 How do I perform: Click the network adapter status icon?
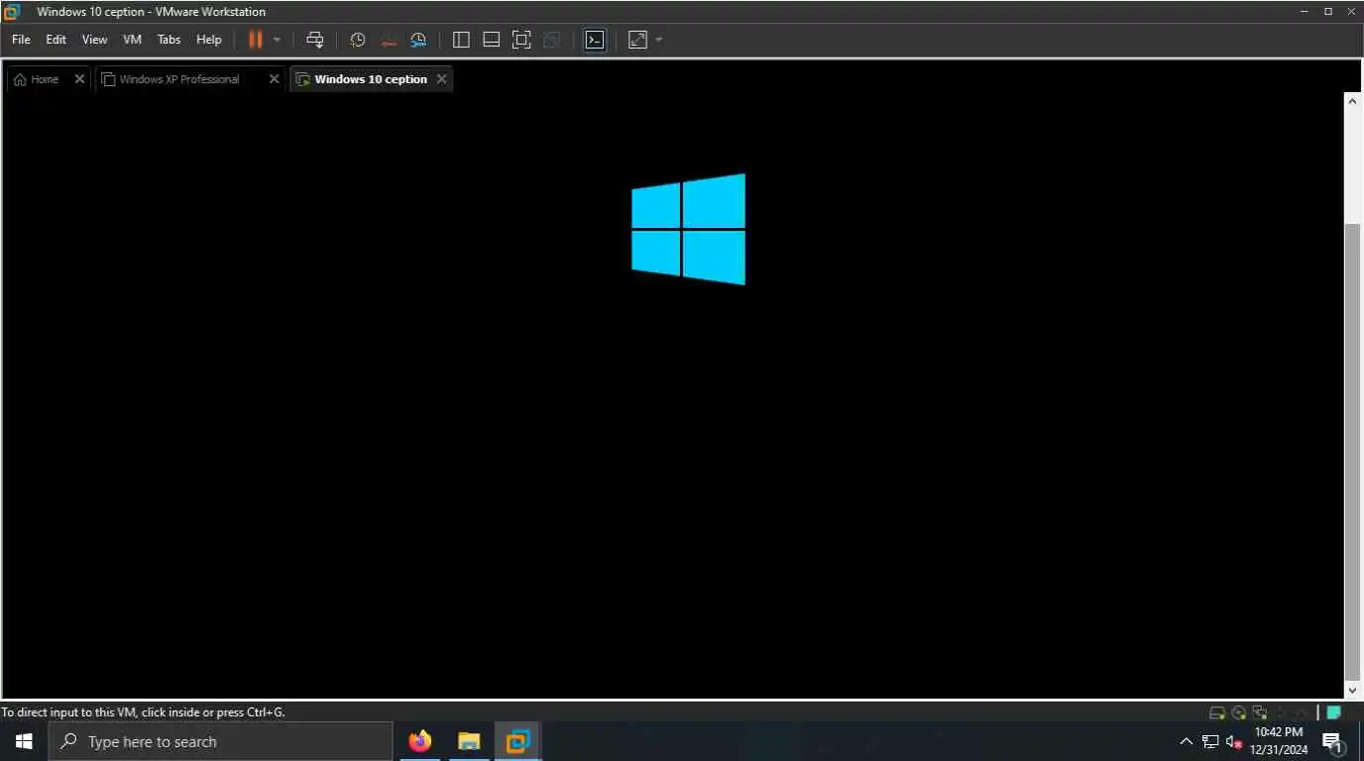(1260, 712)
